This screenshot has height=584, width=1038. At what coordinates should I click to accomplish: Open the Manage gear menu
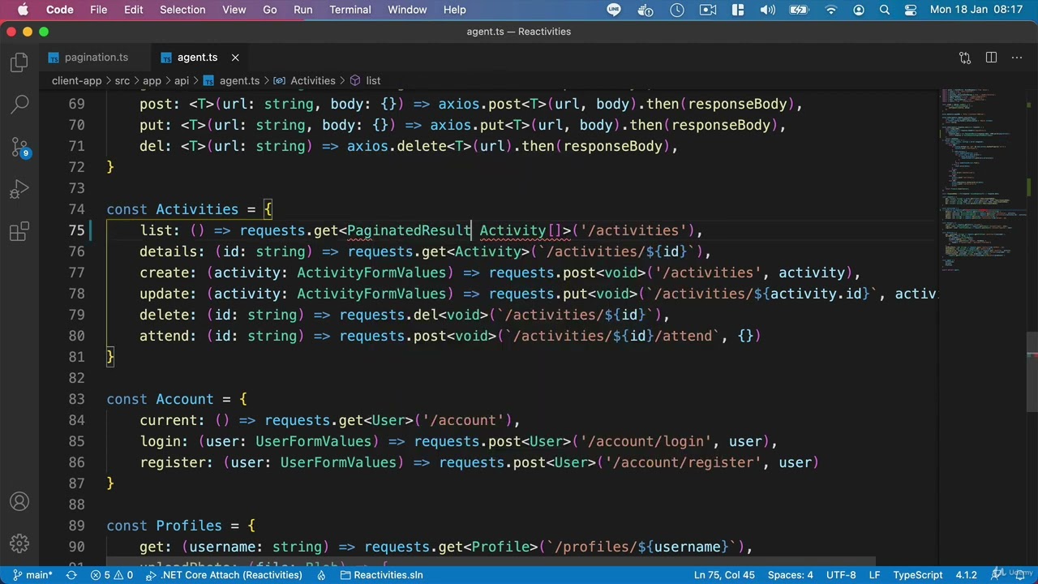tap(19, 543)
